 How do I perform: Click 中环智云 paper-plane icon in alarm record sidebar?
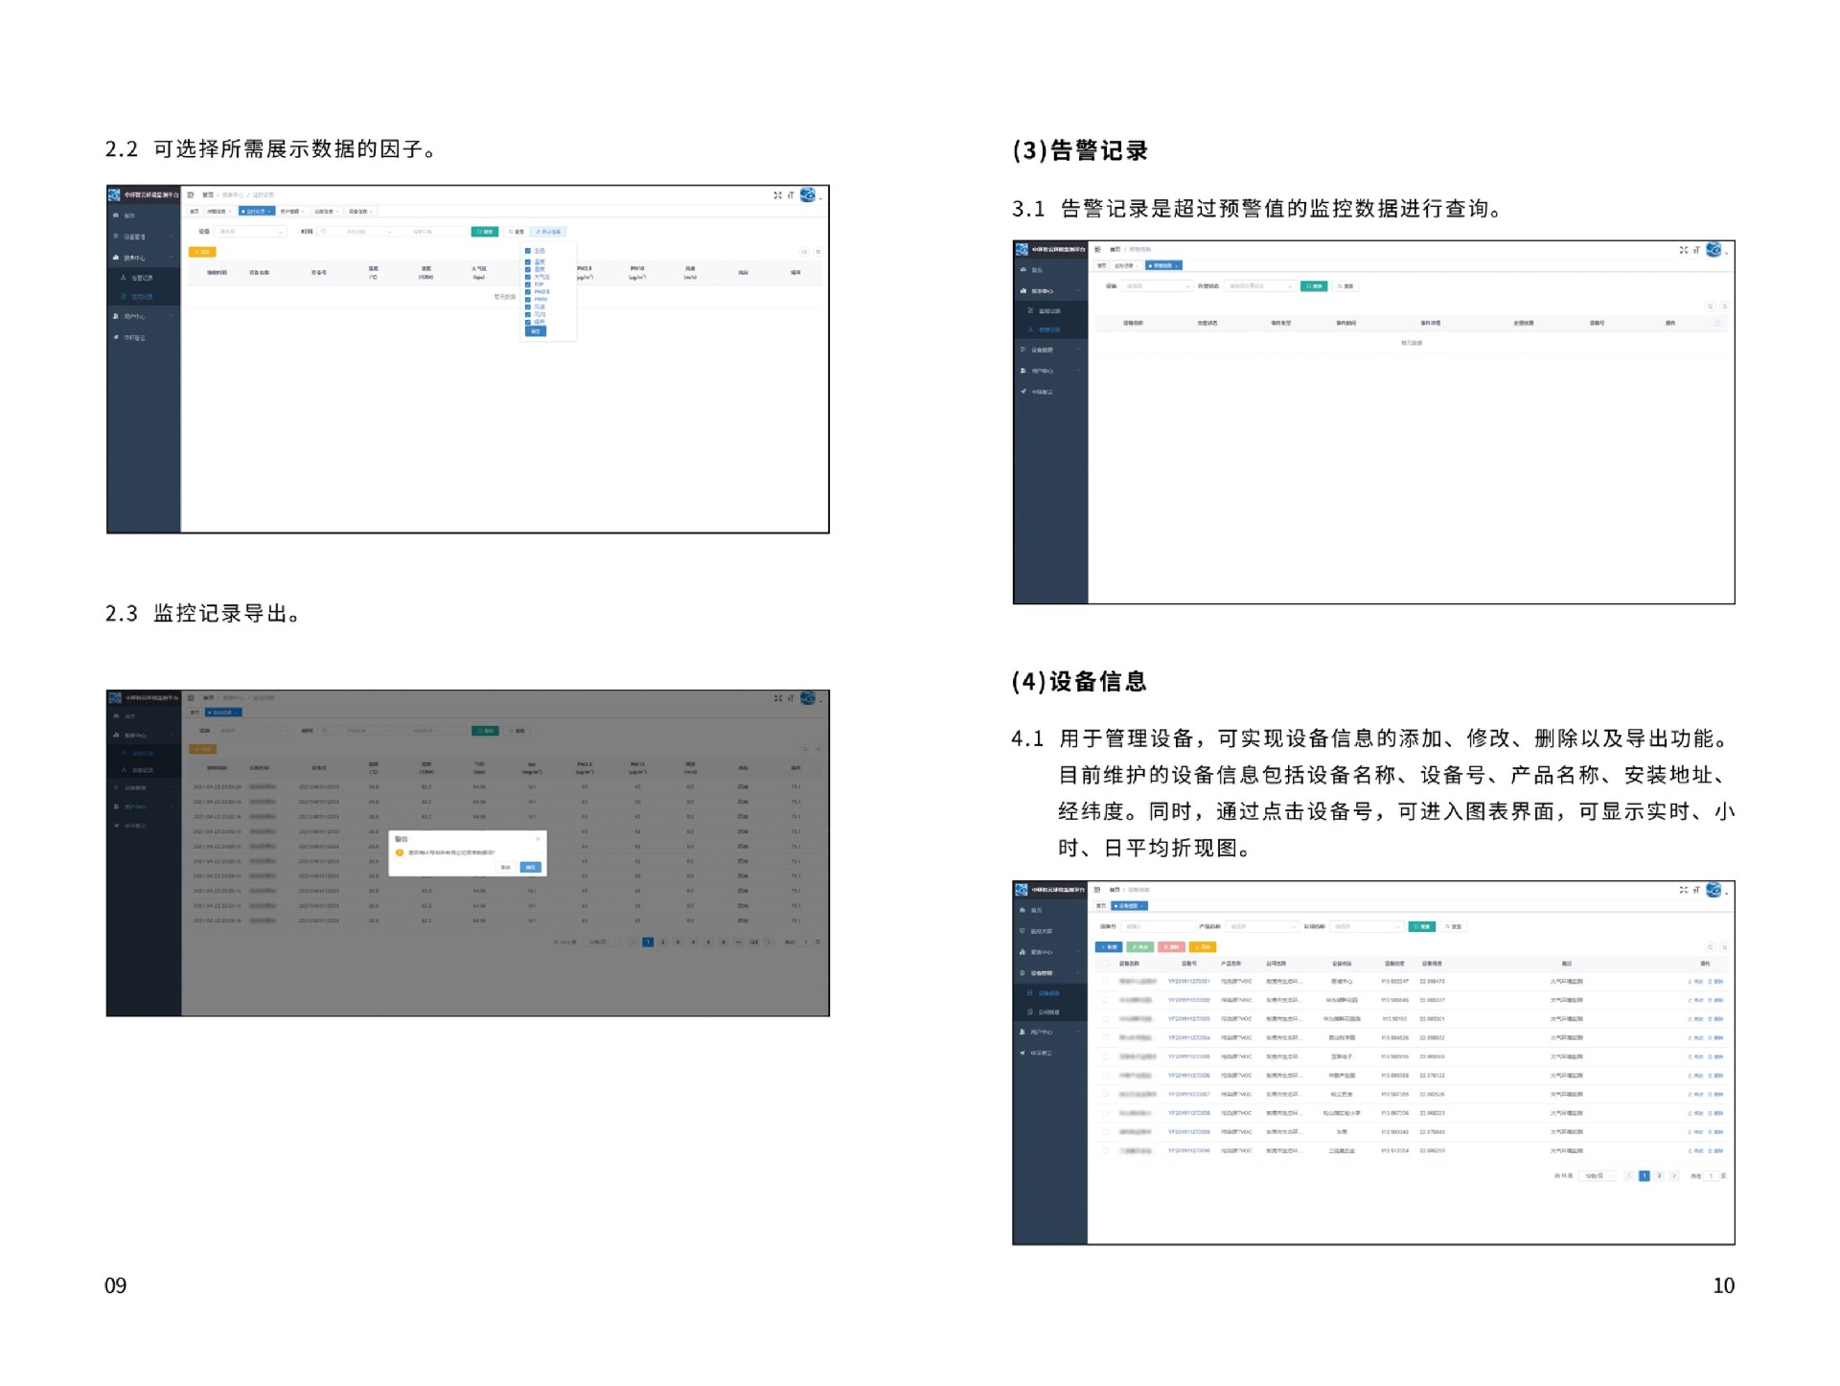pyautogui.click(x=1023, y=392)
